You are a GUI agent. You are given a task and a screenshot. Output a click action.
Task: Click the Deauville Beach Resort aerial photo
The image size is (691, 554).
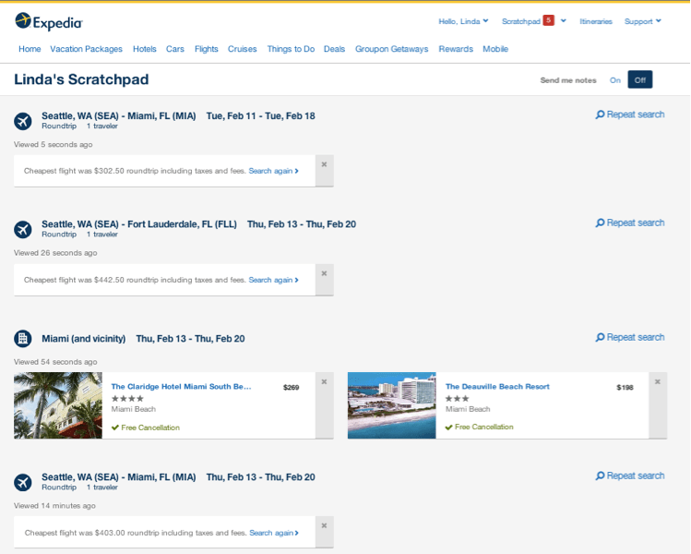coord(392,405)
